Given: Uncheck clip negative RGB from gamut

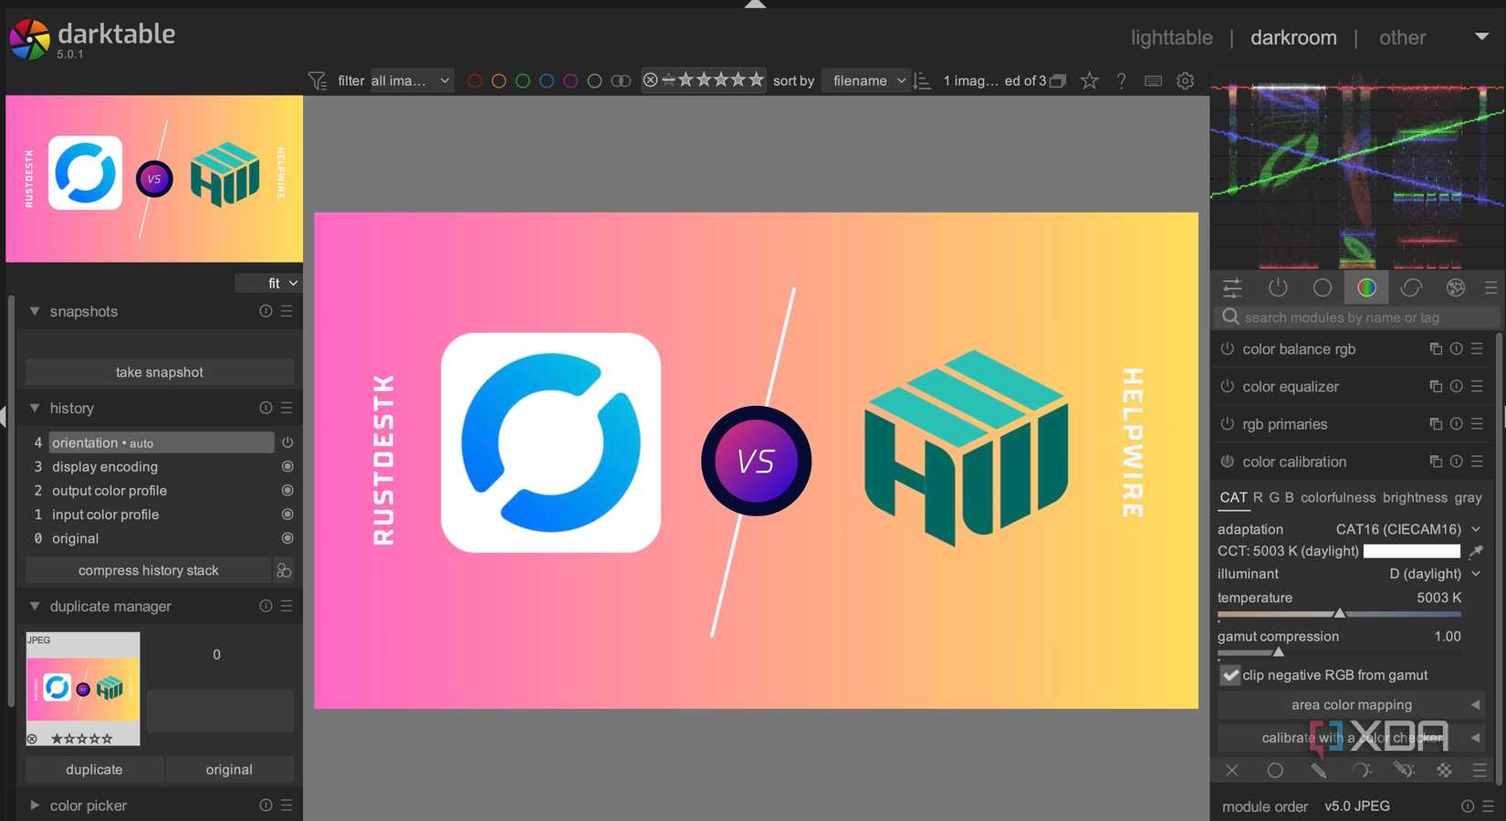Looking at the screenshot, I should [1230, 675].
